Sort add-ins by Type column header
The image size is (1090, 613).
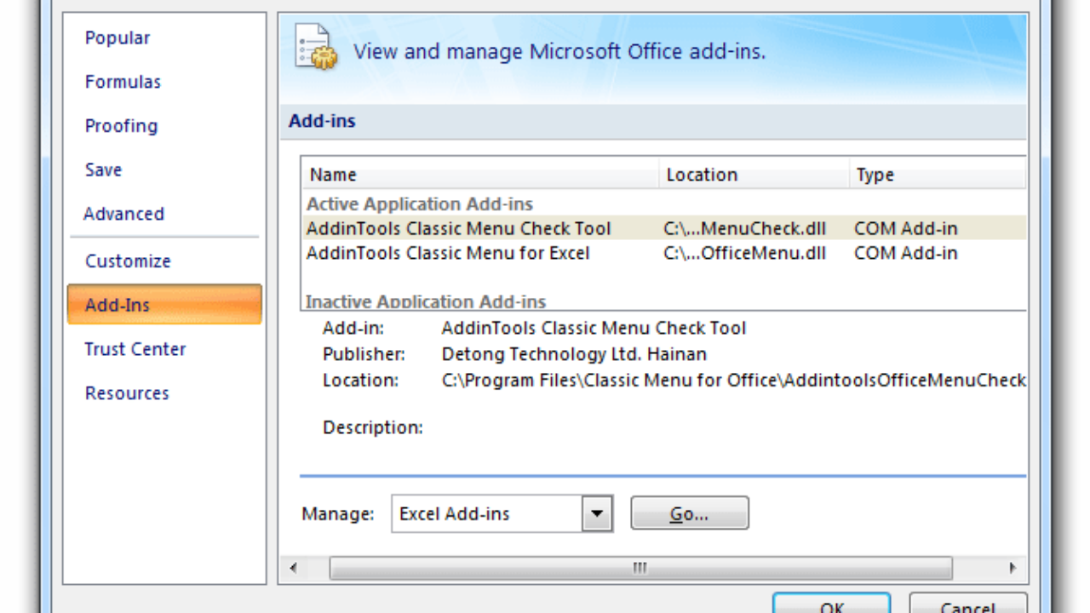[x=938, y=175]
